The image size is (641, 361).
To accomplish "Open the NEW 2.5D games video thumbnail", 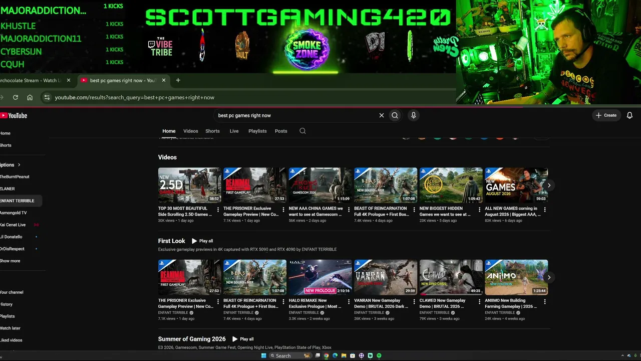I will (189, 185).
